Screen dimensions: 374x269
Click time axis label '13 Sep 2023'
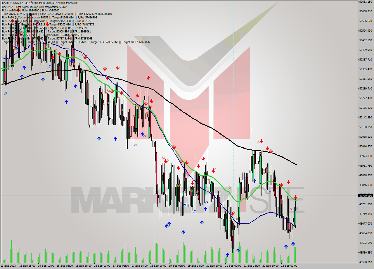(x=8, y=266)
